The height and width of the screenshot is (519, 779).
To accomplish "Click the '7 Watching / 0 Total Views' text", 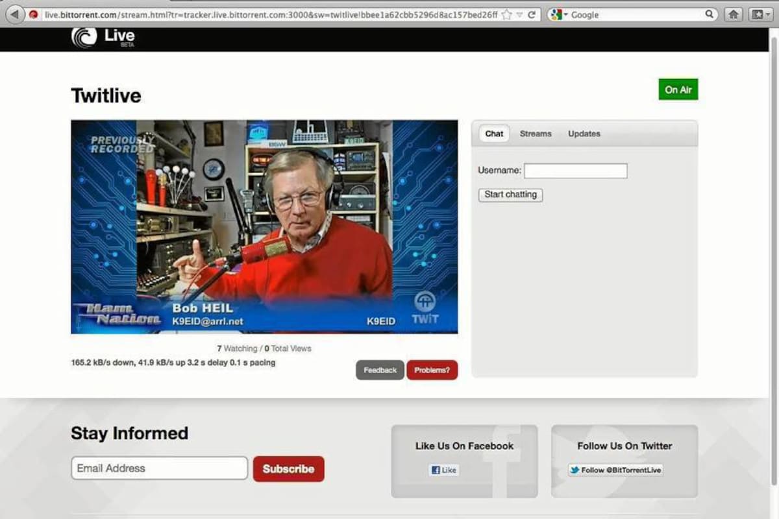I will click(264, 348).
